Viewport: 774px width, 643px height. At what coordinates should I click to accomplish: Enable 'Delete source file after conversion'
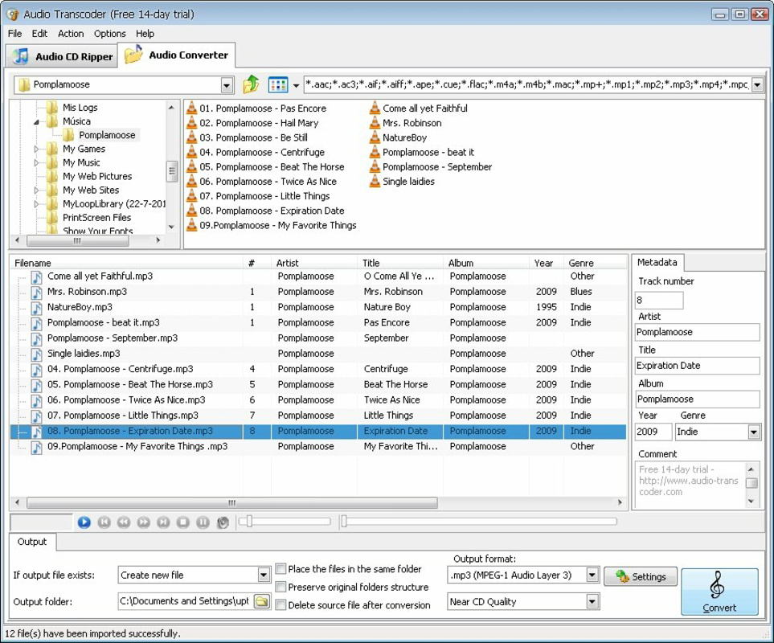(281, 604)
